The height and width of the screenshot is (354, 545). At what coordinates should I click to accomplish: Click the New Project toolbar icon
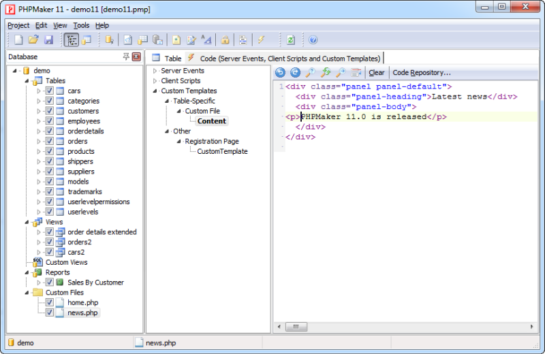18,40
